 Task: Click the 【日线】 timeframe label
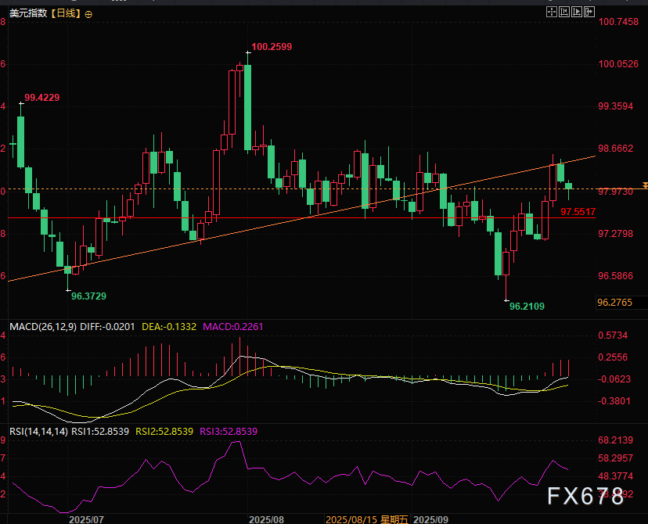pos(65,15)
